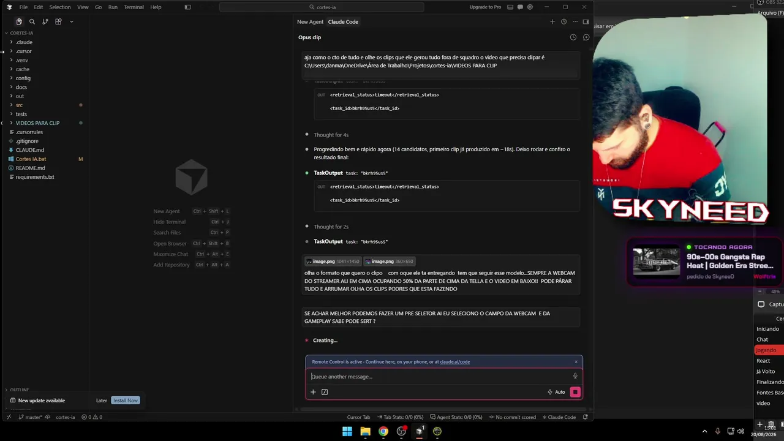This screenshot has width=784, height=441.
Task: Expand the .cursor folder
Action: [x=23, y=51]
